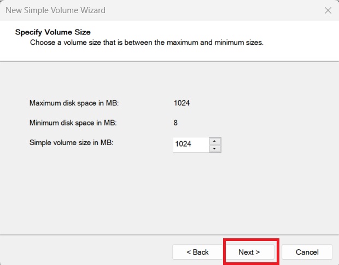Go back with the Back button
The image size is (339, 265).
(x=197, y=252)
